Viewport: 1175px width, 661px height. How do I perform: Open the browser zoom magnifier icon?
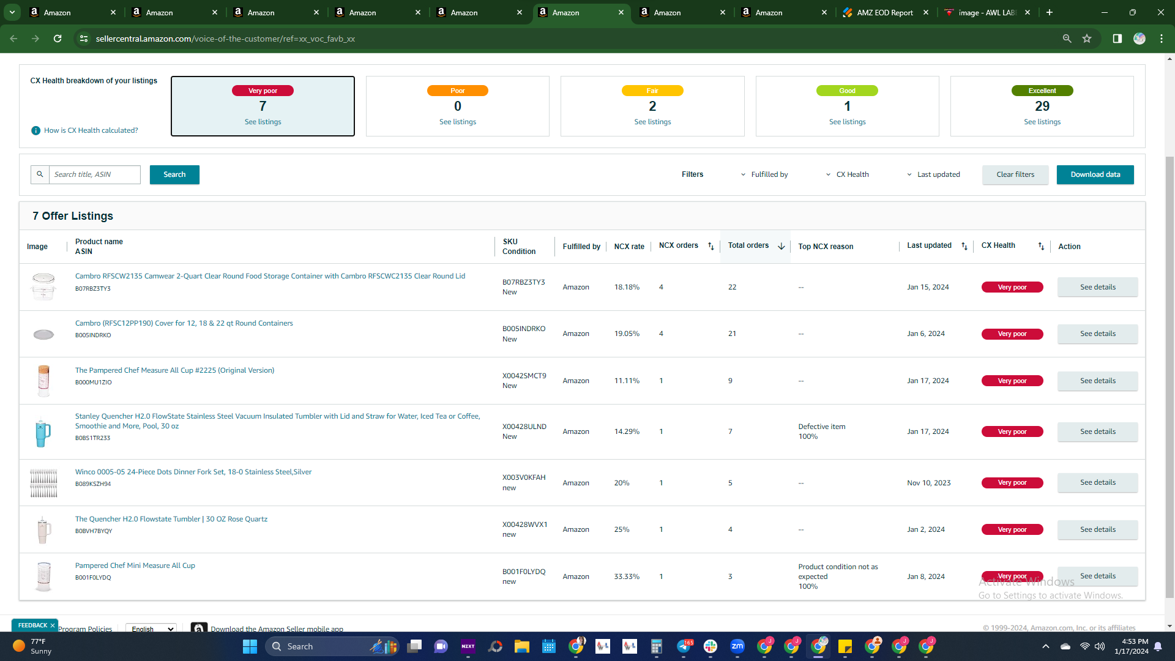tap(1067, 39)
